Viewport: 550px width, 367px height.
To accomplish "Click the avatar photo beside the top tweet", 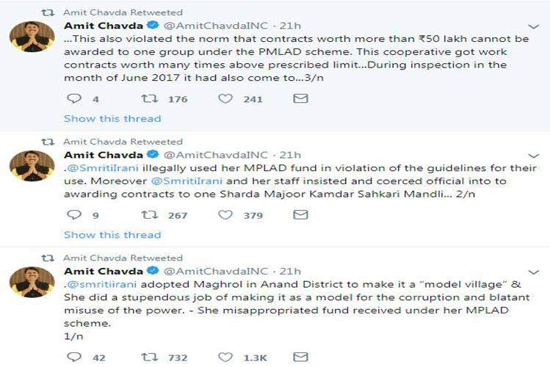I will coord(32,37).
